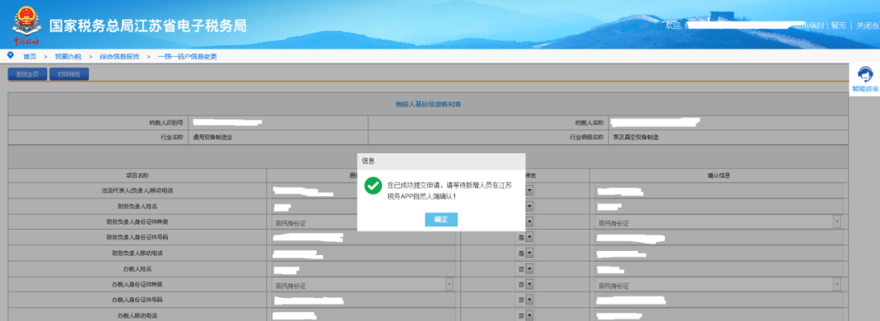Click 关闭当前 link in the header

pos(867,25)
